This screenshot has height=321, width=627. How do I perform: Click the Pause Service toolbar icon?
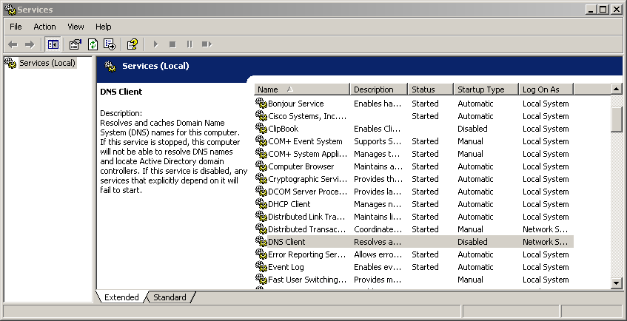[x=190, y=44]
